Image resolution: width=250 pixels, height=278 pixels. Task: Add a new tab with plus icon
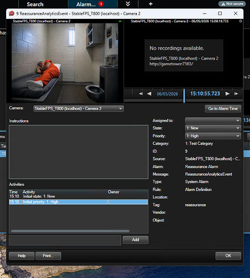151,4
